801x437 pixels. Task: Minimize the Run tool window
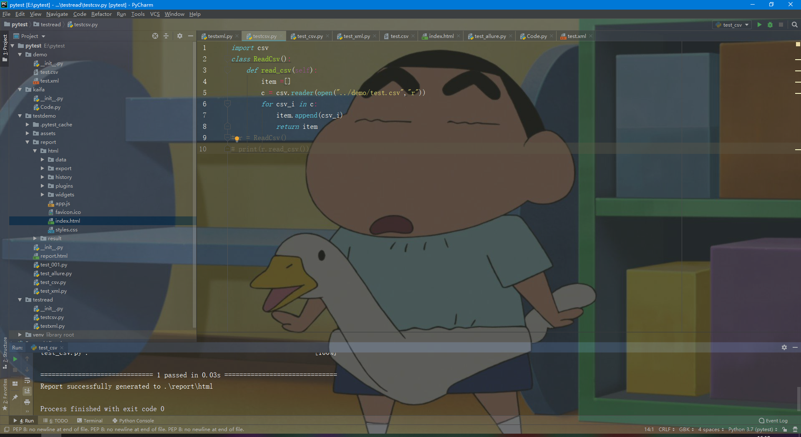(795, 347)
